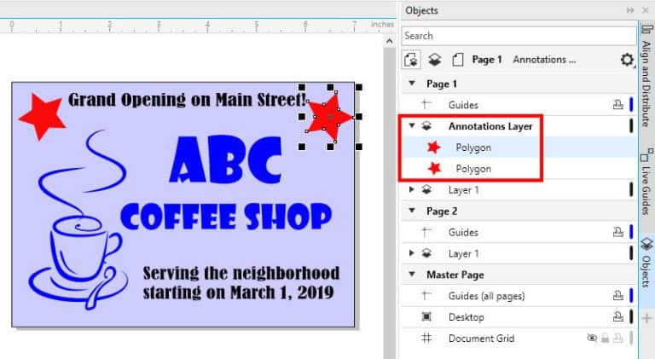Click the lock icon on Document Grid row
The image size is (655, 359).
coord(606,339)
